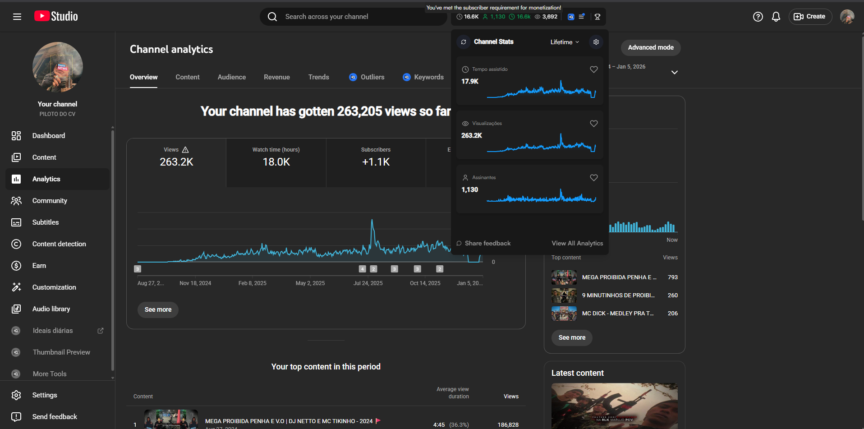The width and height of the screenshot is (864, 429).
Task: Click the Advanced mode button
Action: (650, 47)
